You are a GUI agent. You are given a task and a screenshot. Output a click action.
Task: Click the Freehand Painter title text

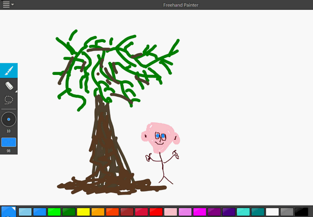180,5
